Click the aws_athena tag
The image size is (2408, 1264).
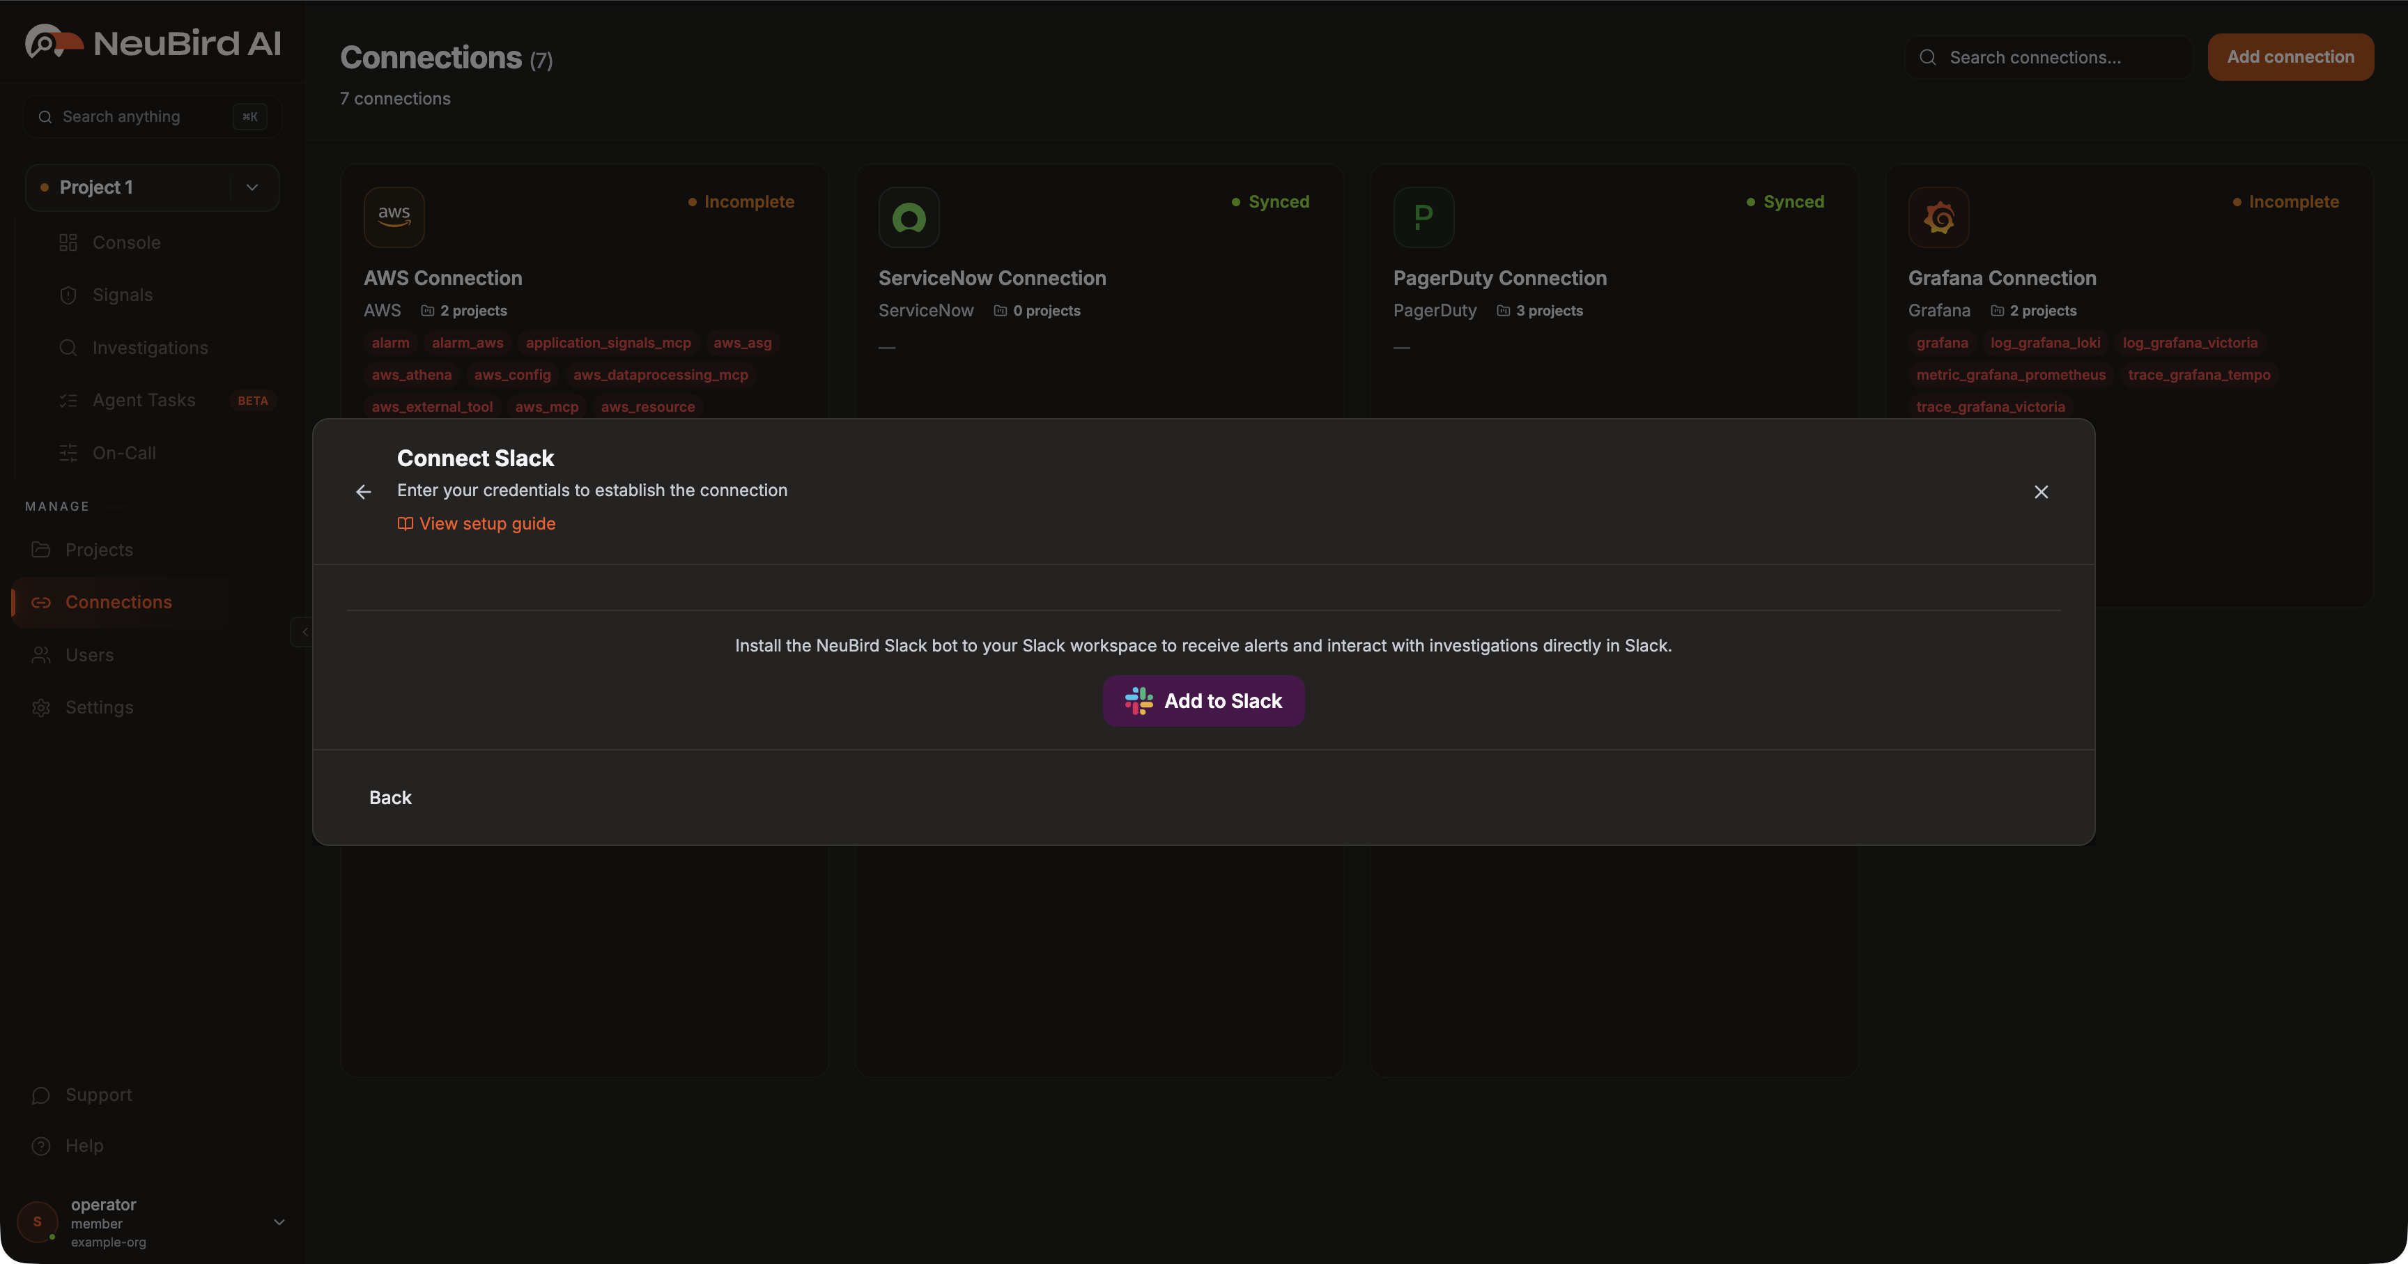pyautogui.click(x=411, y=375)
